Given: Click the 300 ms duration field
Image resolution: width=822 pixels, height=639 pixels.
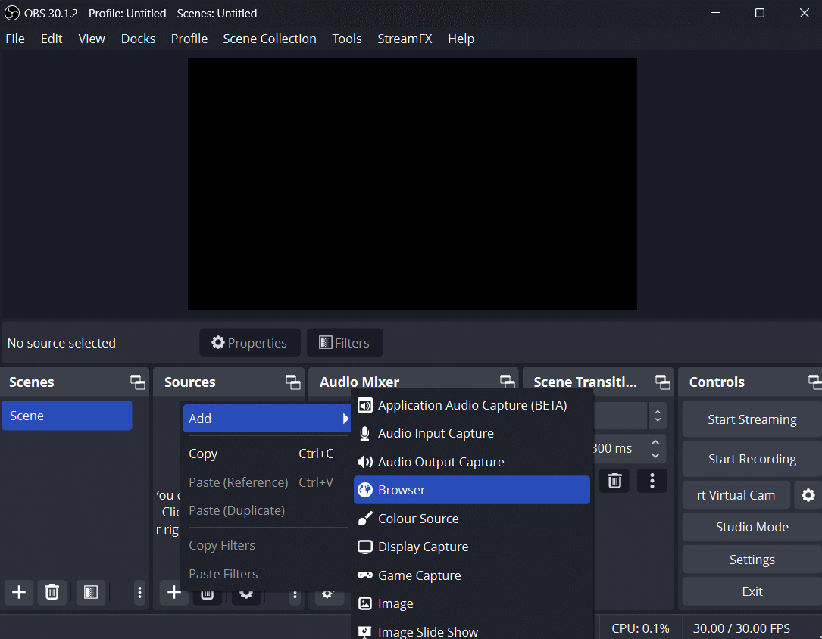Looking at the screenshot, I should coord(619,449).
